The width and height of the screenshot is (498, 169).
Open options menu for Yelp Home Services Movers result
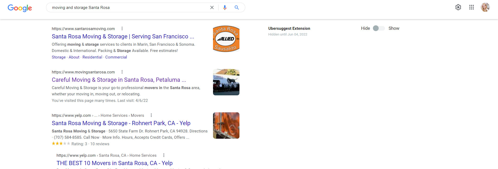coord(151,115)
